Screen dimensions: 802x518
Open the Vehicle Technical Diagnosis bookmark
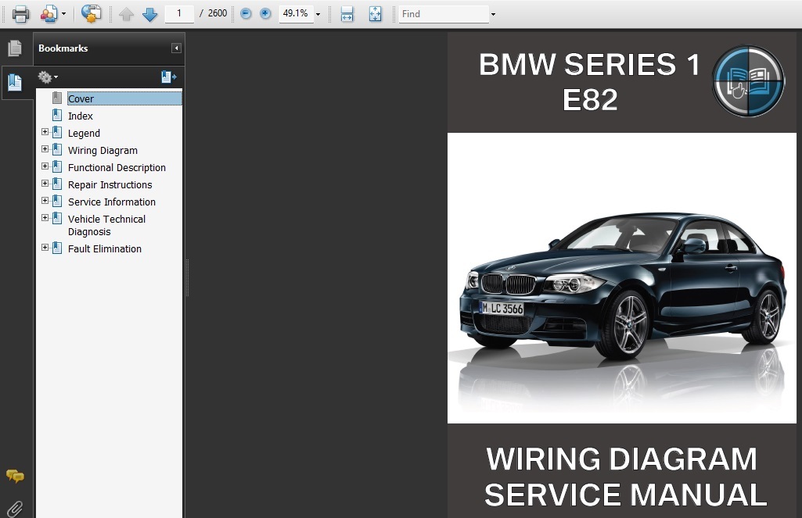click(x=107, y=225)
